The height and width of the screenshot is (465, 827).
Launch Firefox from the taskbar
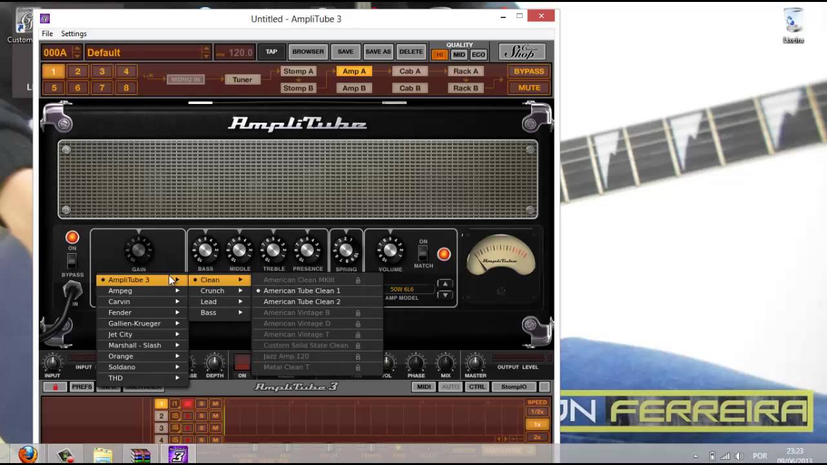click(28, 455)
